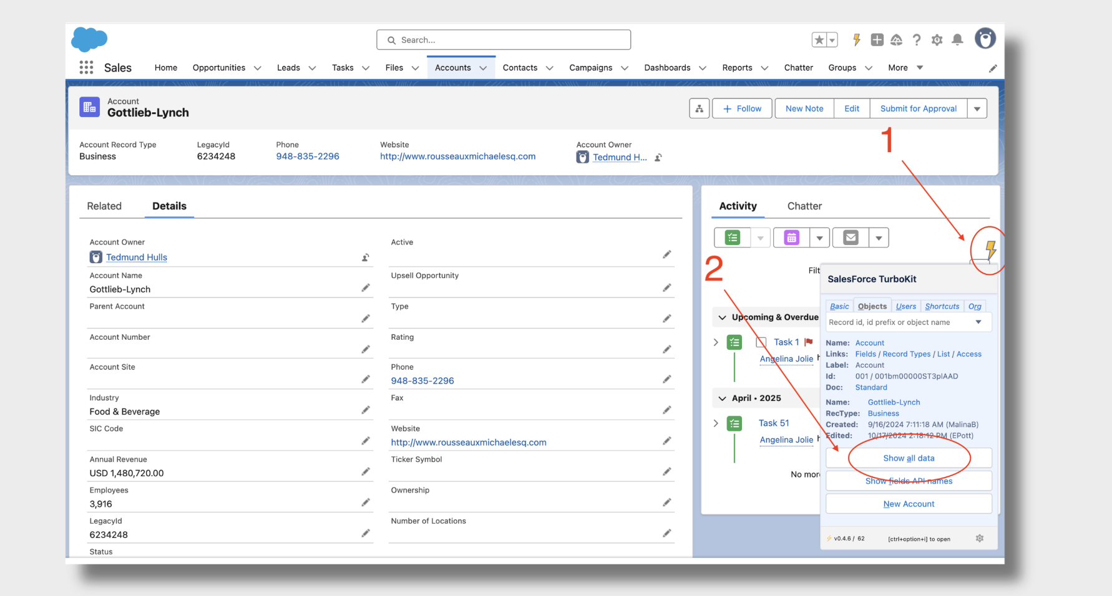Compose an email with the envelope icon

pos(851,237)
